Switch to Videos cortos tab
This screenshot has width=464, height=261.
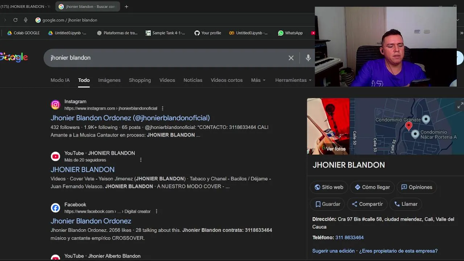[x=227, y=80]
